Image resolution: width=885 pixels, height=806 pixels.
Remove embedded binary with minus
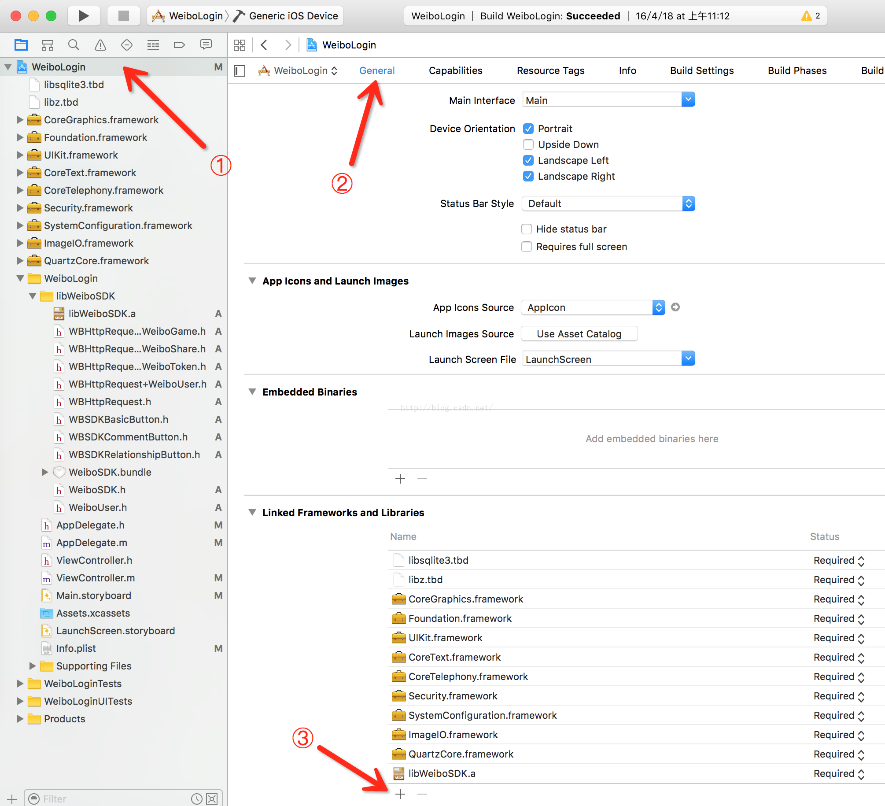click(x=422, y=479)
